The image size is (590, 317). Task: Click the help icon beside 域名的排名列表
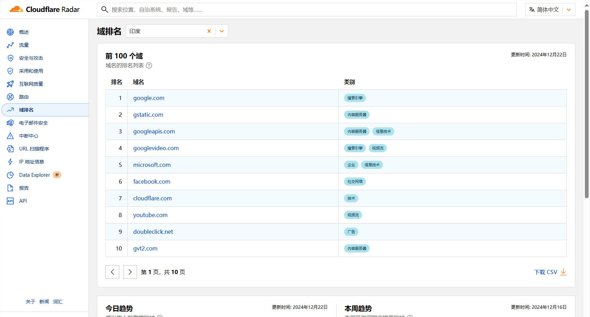(149, 66)
